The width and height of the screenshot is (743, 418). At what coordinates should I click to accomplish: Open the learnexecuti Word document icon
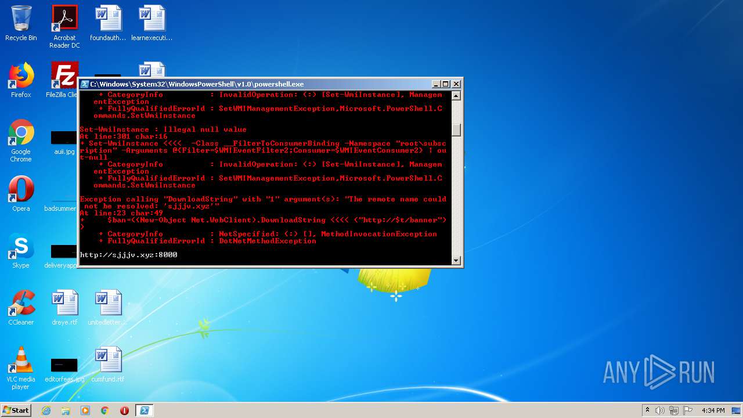pyautogui.click(x=152, y=23)
